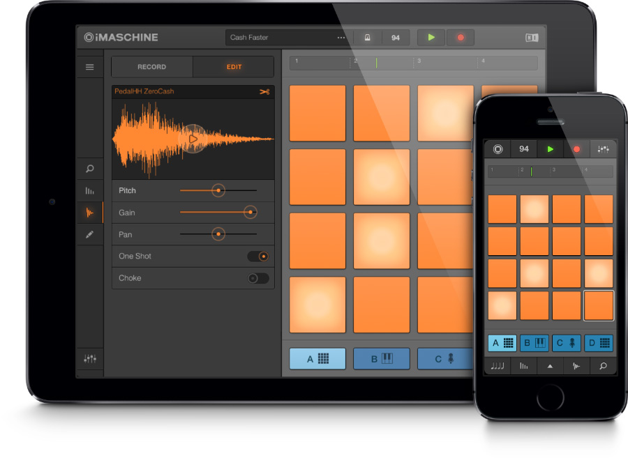628x458 pixels.
Task: Click the magnifier search icon in the tablet sidebar
Action: pos(89,169)
